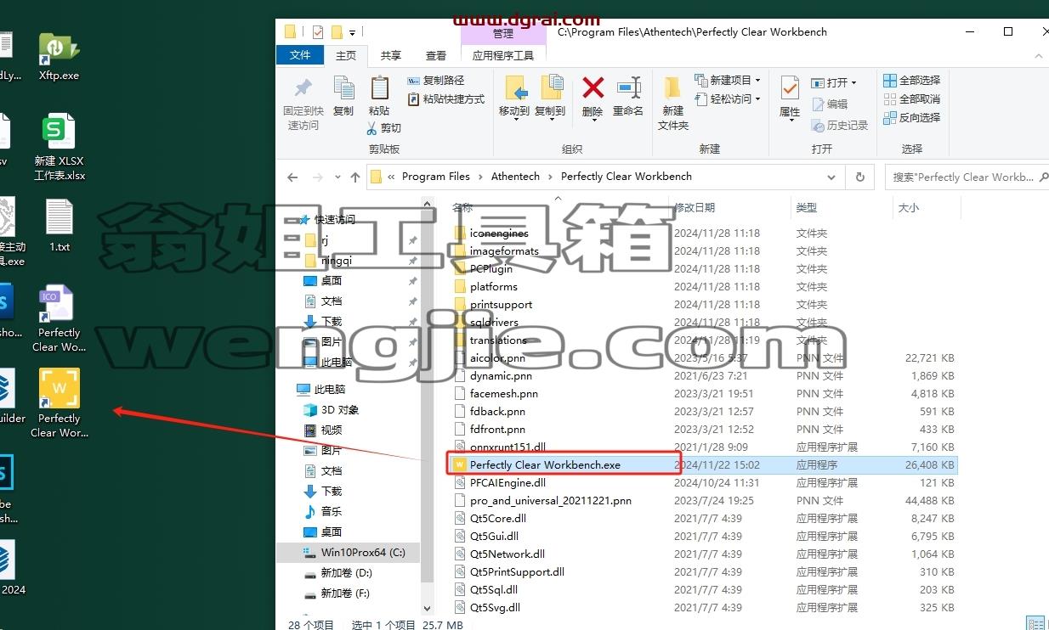Select Perfectly Clear Workbench.exe in file list
Screen dimensions: 1049x630
[x=545, y=464]
